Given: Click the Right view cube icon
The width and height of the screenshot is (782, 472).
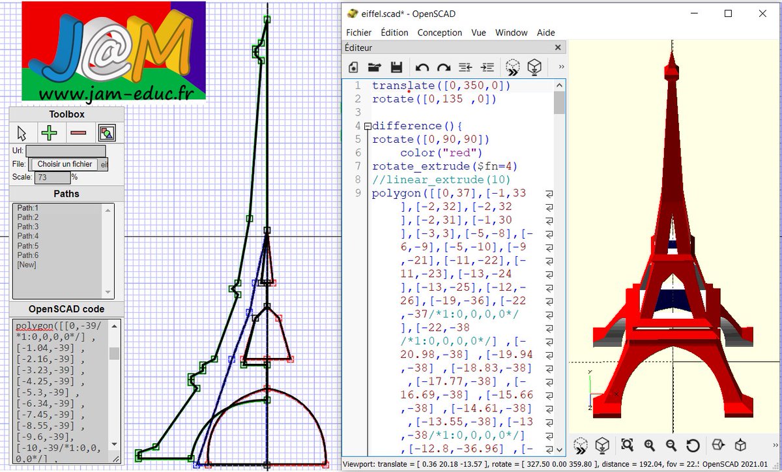Looking at the screenshot, I should click(718, 445).
